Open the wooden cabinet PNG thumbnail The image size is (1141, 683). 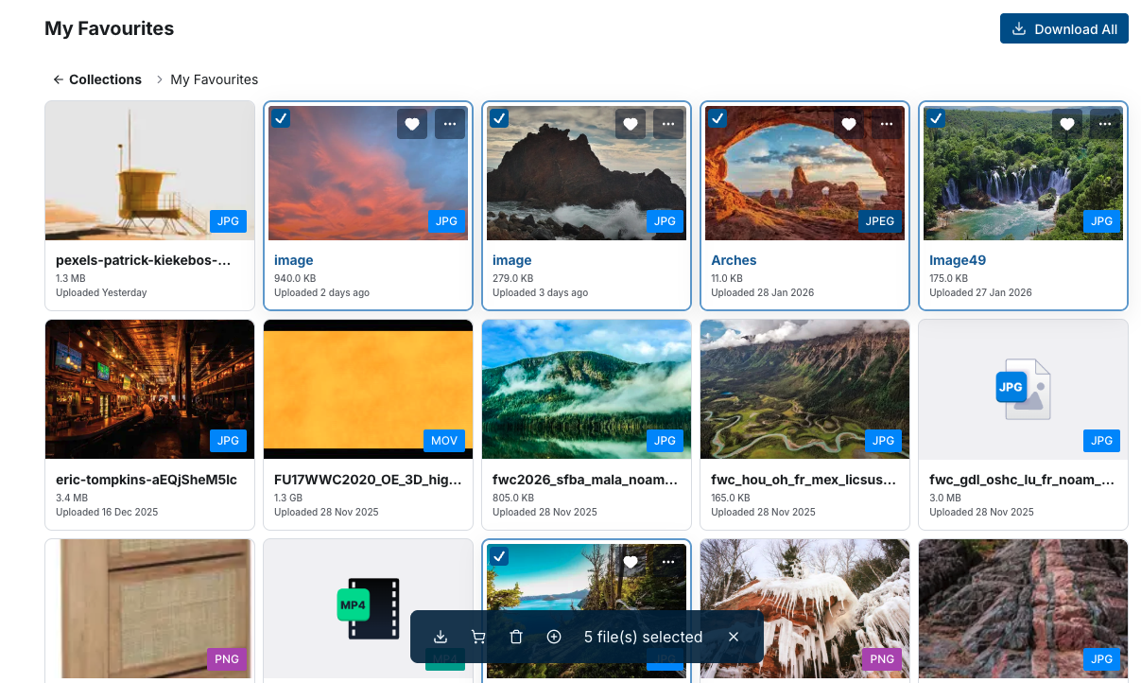[149, 608]
